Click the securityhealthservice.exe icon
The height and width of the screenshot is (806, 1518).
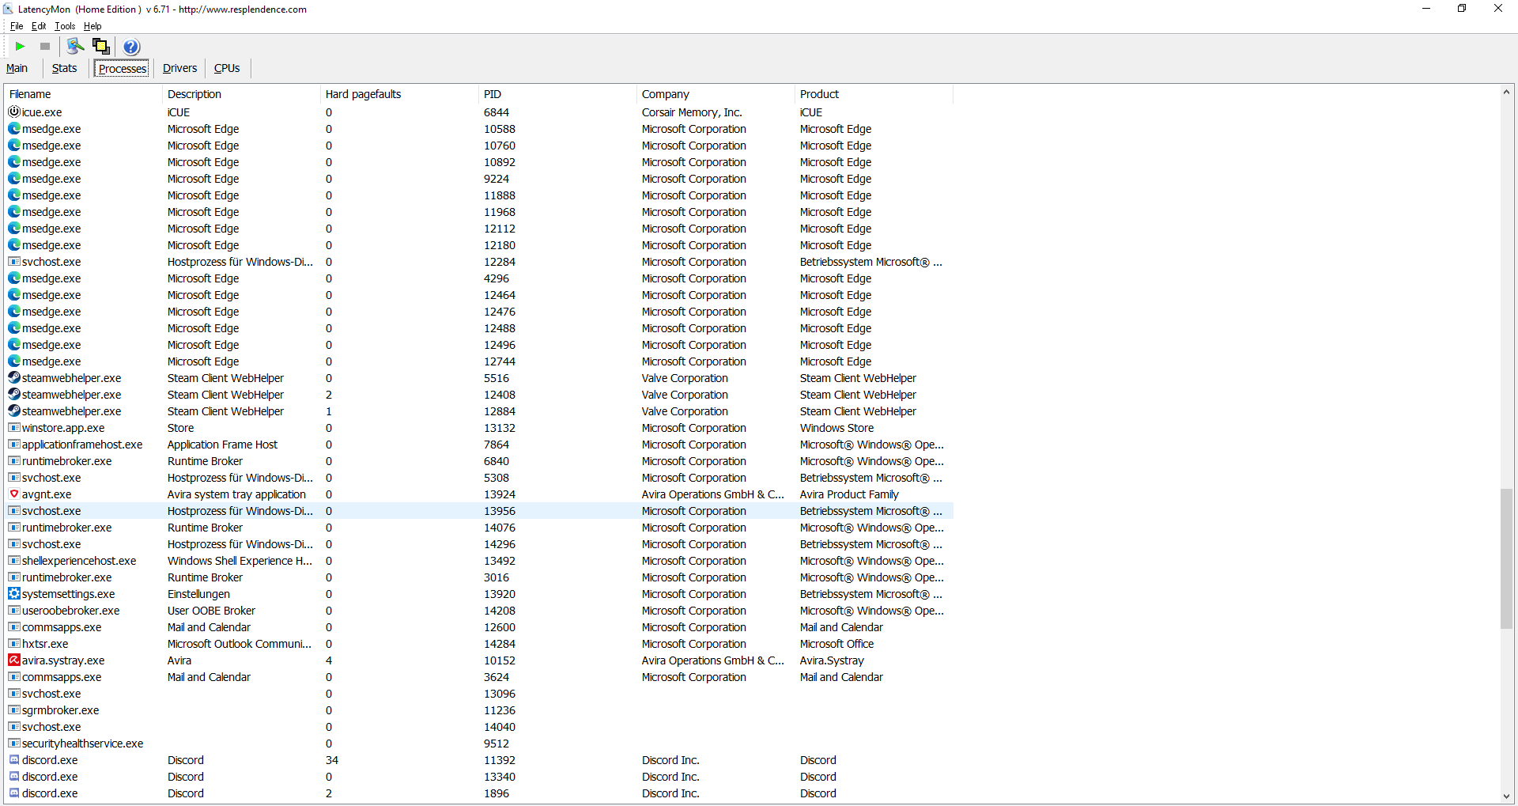point(14,743)
